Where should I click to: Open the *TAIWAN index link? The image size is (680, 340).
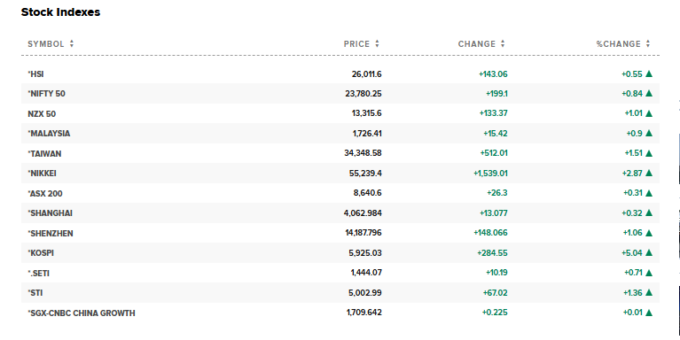click(44, 154)
